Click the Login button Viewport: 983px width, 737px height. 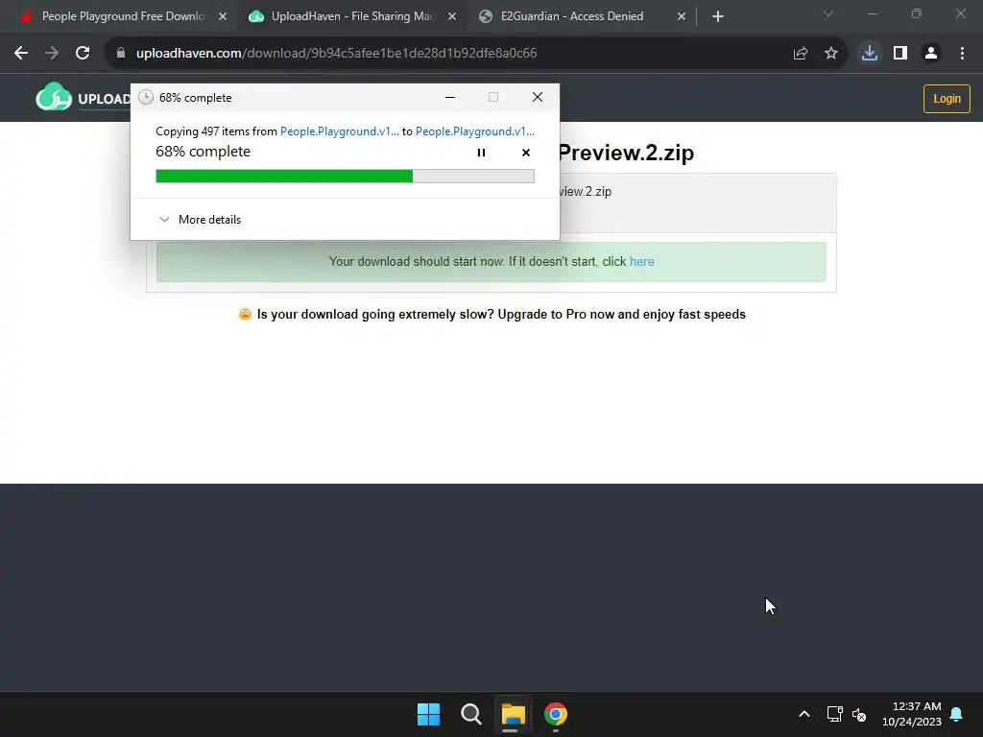tap(947, 99)
